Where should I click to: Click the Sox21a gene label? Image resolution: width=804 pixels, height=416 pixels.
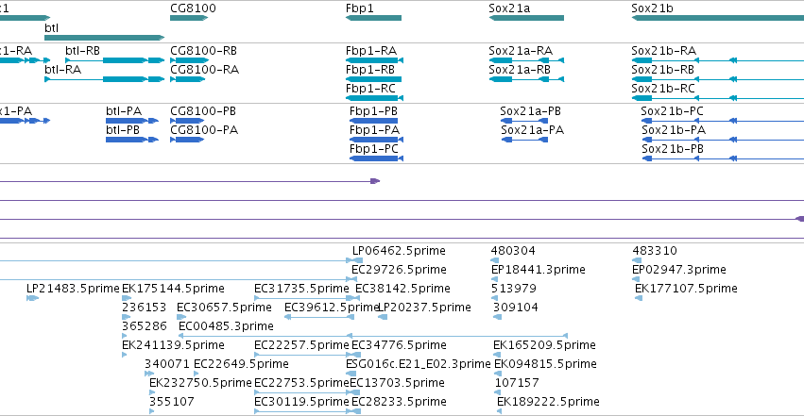point(509,8)
